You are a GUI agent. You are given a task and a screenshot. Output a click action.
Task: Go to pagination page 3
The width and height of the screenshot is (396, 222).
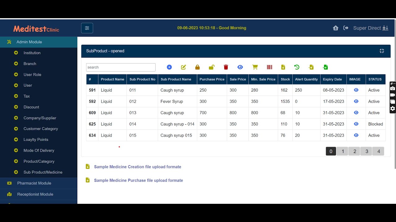click(x=367, y=151)
